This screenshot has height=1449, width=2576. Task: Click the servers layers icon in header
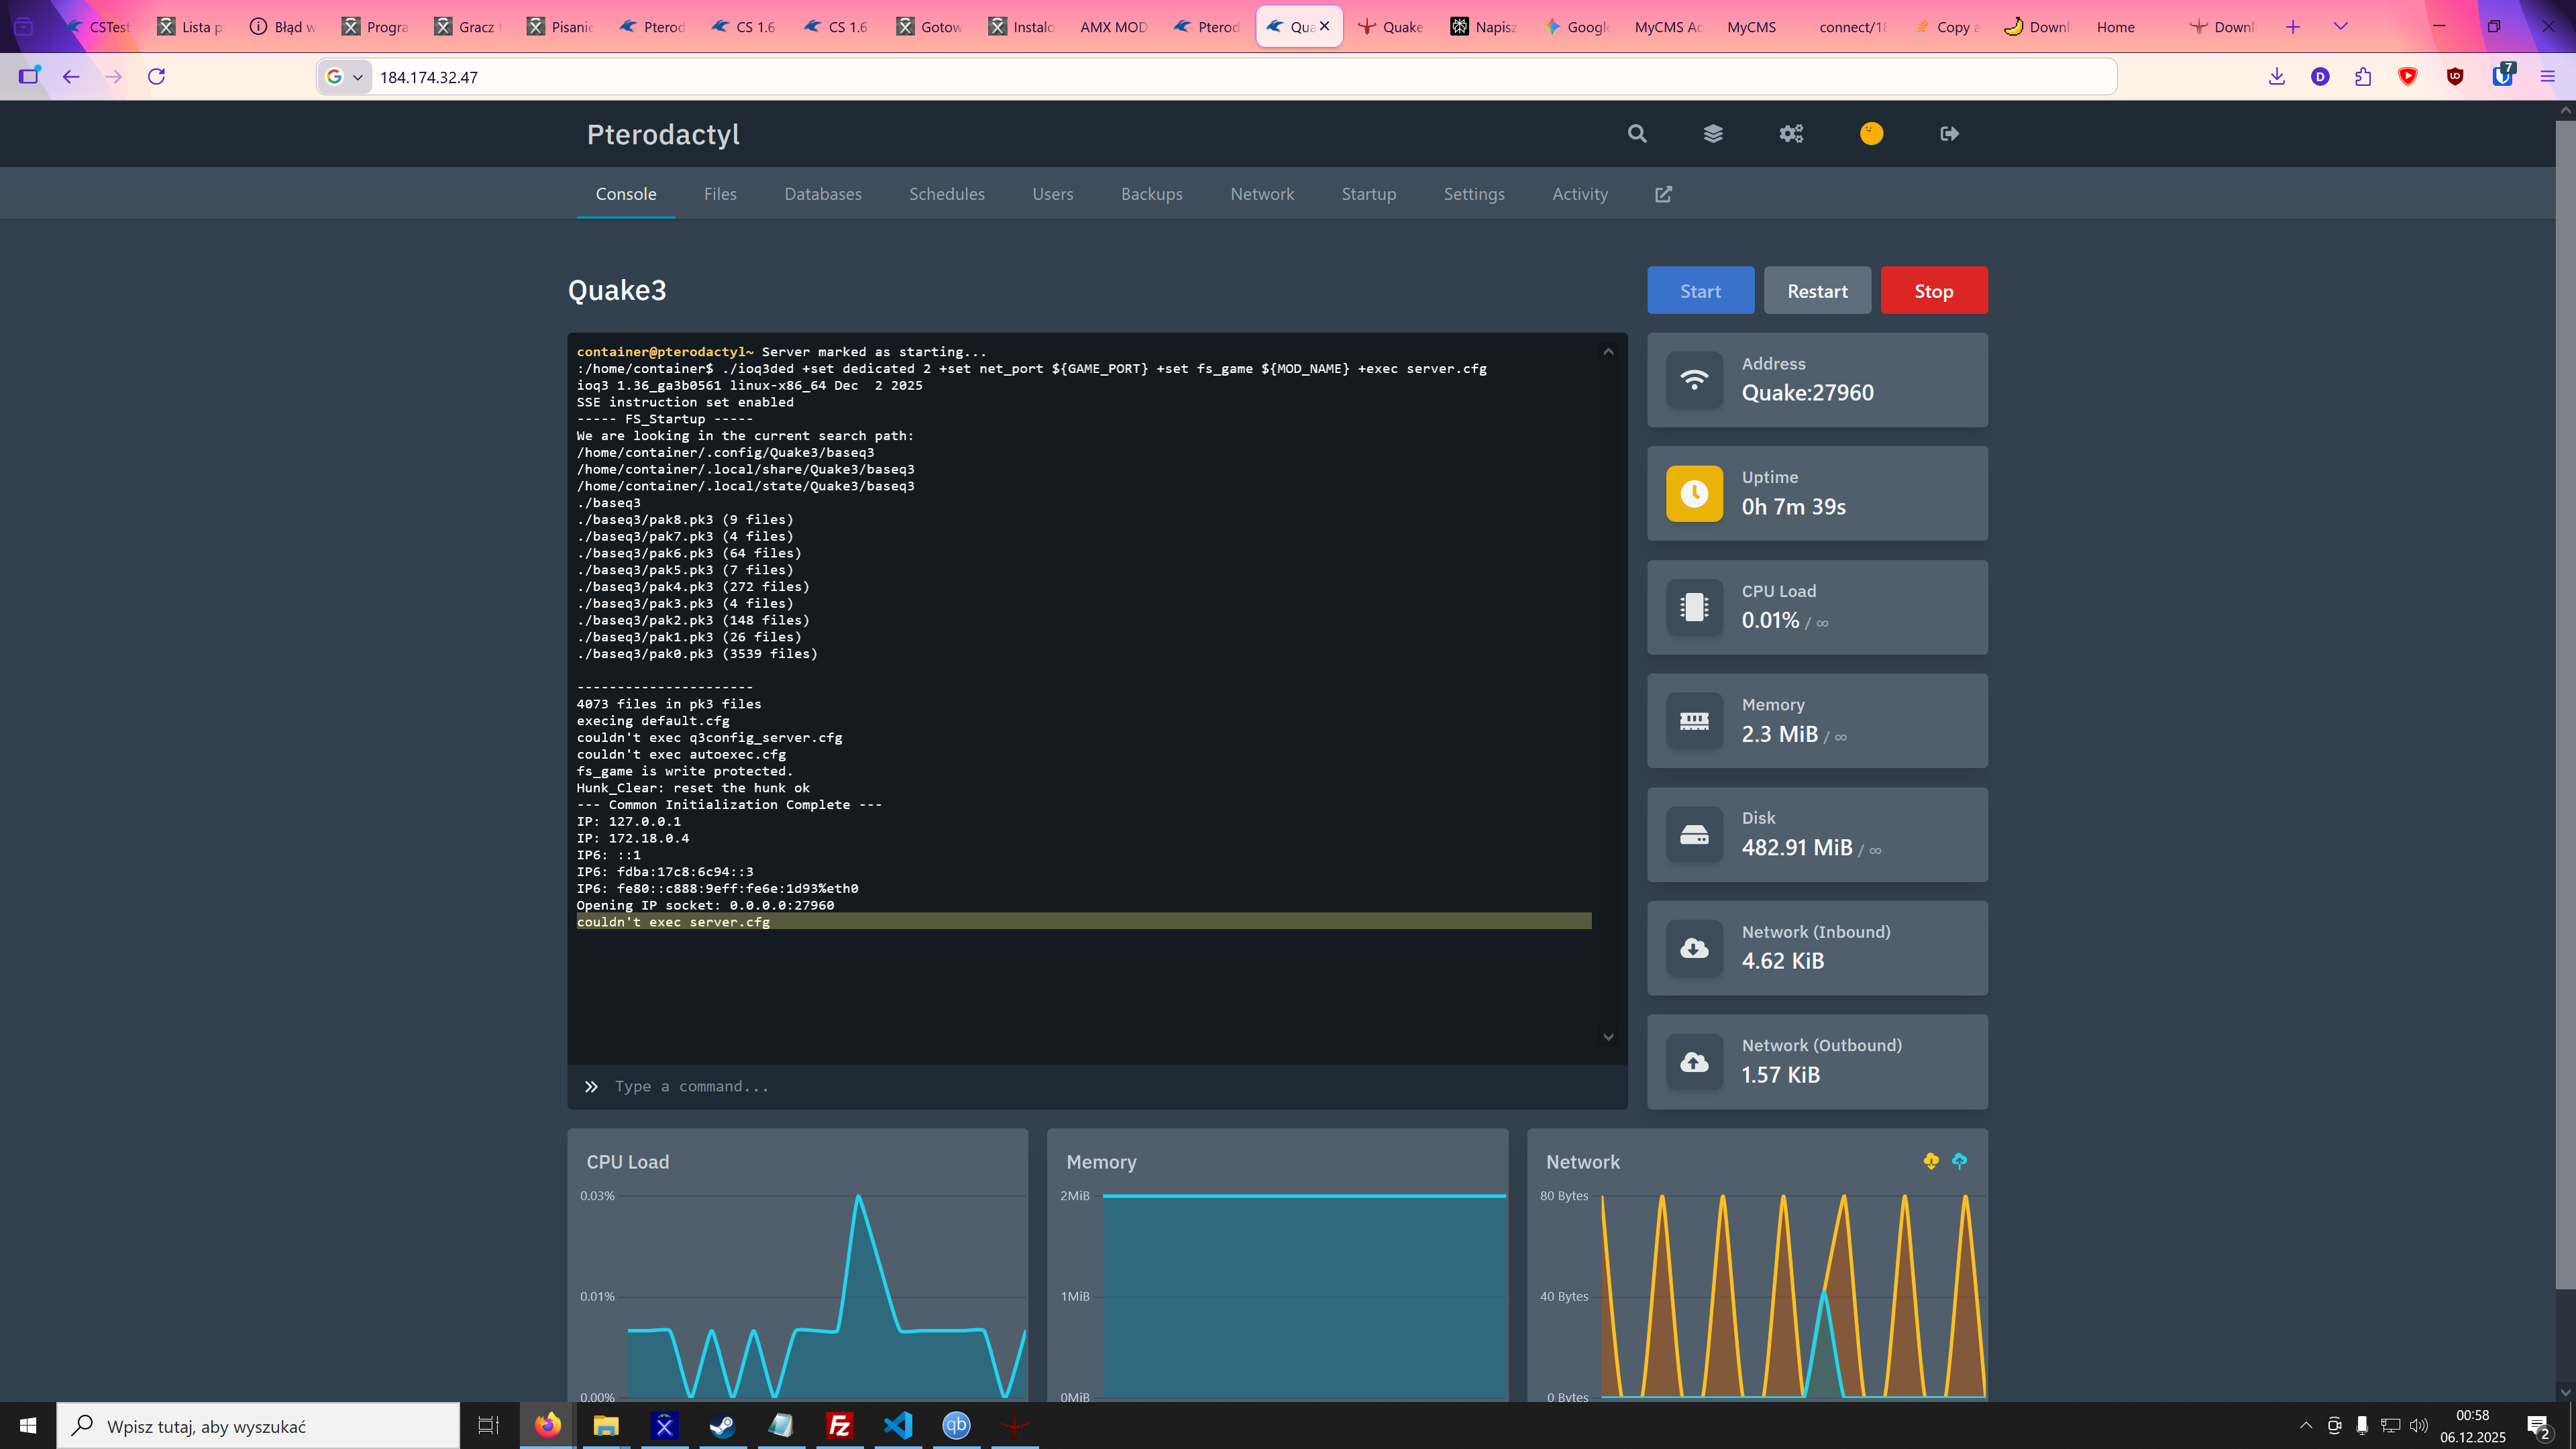click(1713, 134)
